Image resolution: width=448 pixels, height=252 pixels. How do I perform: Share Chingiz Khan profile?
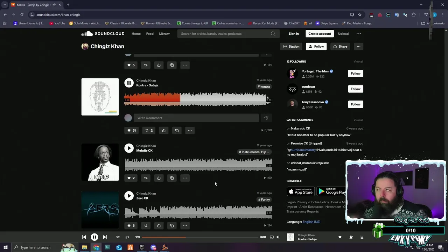click(x=340, y=47)
